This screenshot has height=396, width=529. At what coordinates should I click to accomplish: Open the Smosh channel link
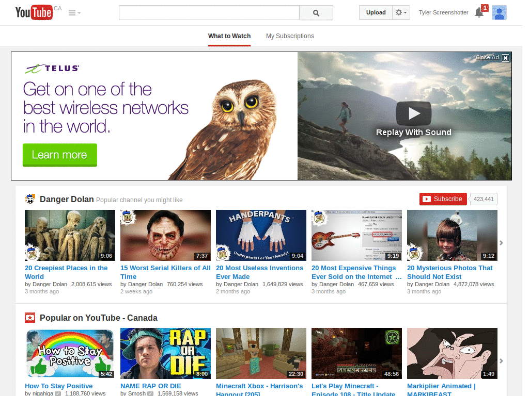tap(137, 393)
